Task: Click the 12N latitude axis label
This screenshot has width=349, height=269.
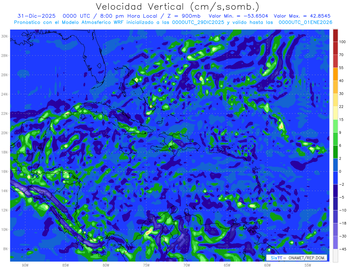Action: click(5, 210)
